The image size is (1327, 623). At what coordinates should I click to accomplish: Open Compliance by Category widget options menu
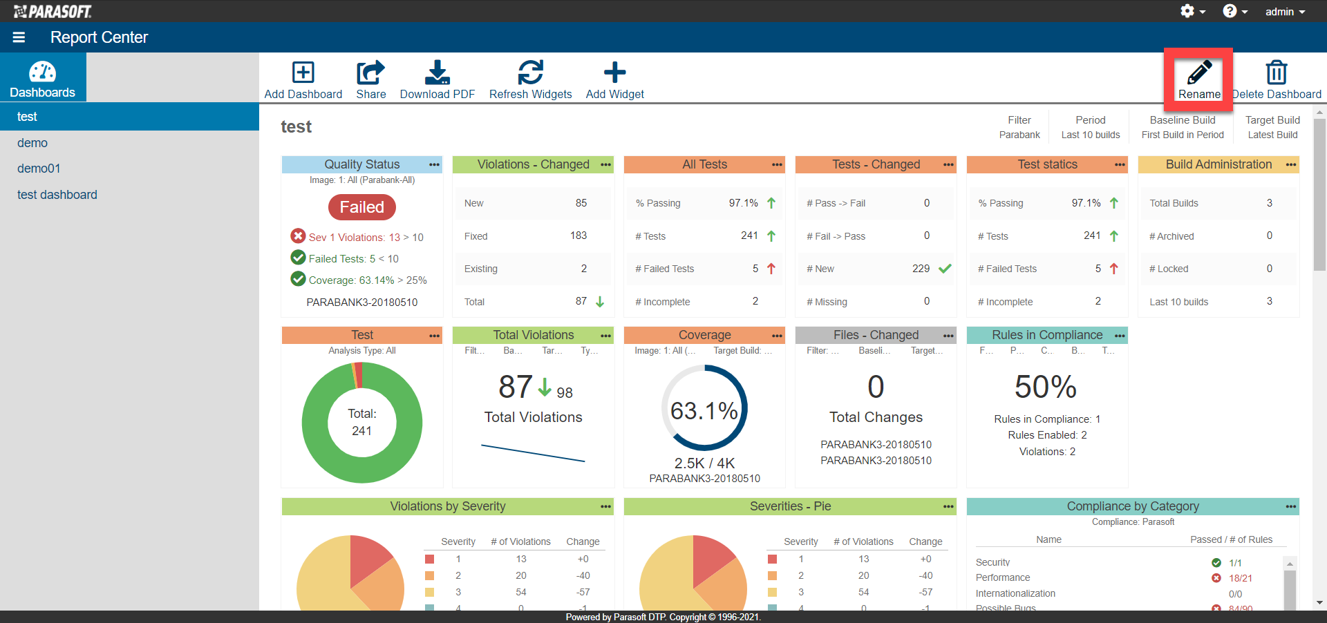pyautogui.click(x=1291, y=507)
